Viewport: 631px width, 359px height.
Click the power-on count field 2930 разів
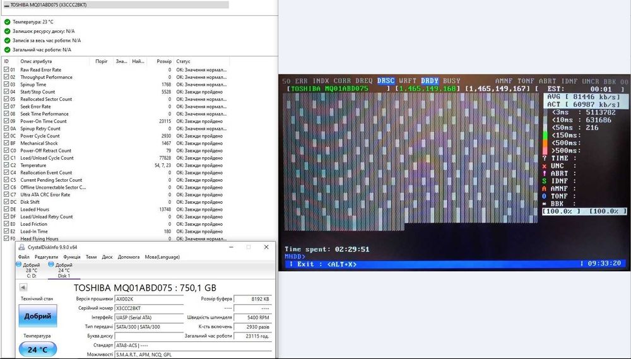[x=253, y=327]
